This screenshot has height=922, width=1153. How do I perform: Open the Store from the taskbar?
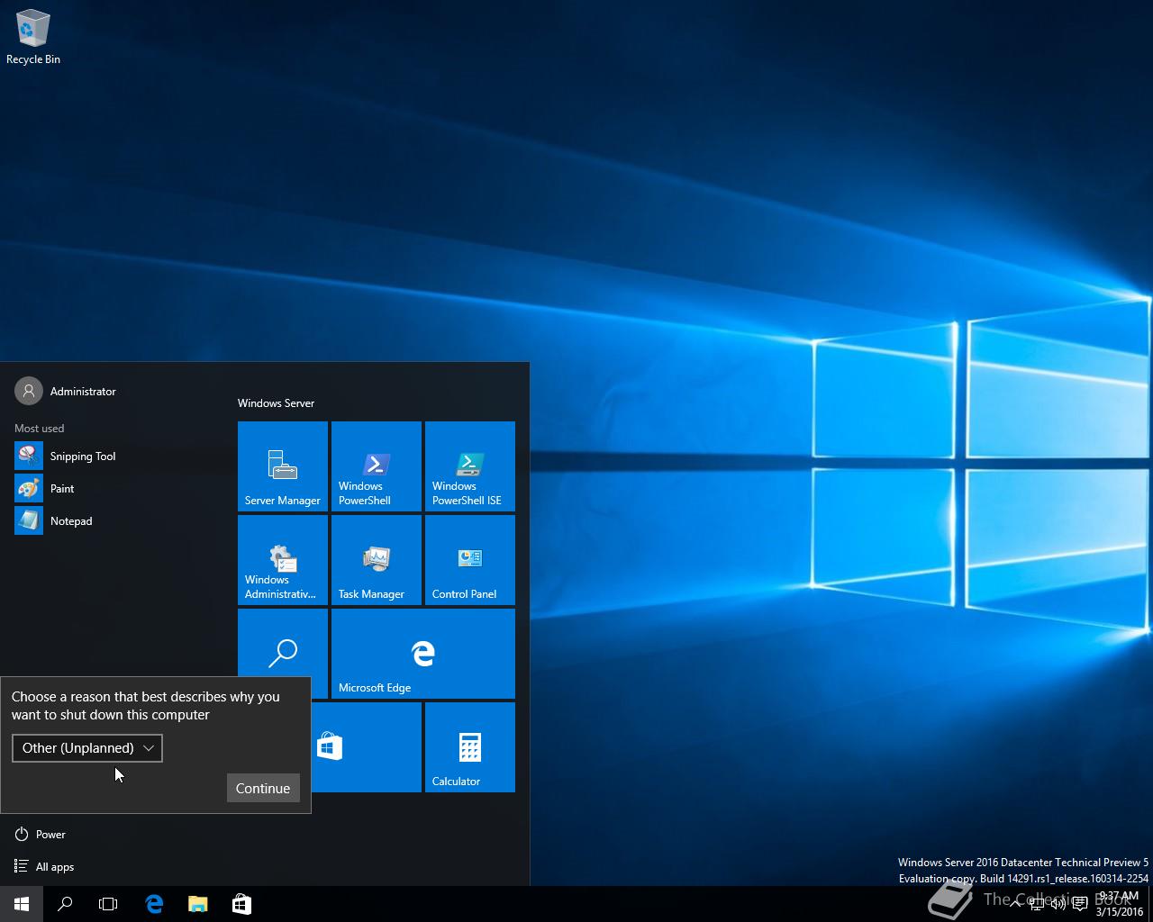pyautogui.click(x=241, y=904)
